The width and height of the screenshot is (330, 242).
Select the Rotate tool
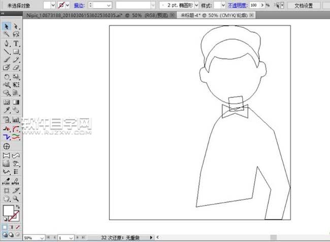pos(7,77)
